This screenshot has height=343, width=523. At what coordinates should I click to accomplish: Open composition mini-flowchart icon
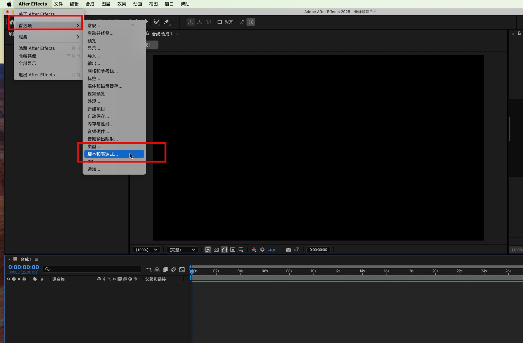(149, 269)
